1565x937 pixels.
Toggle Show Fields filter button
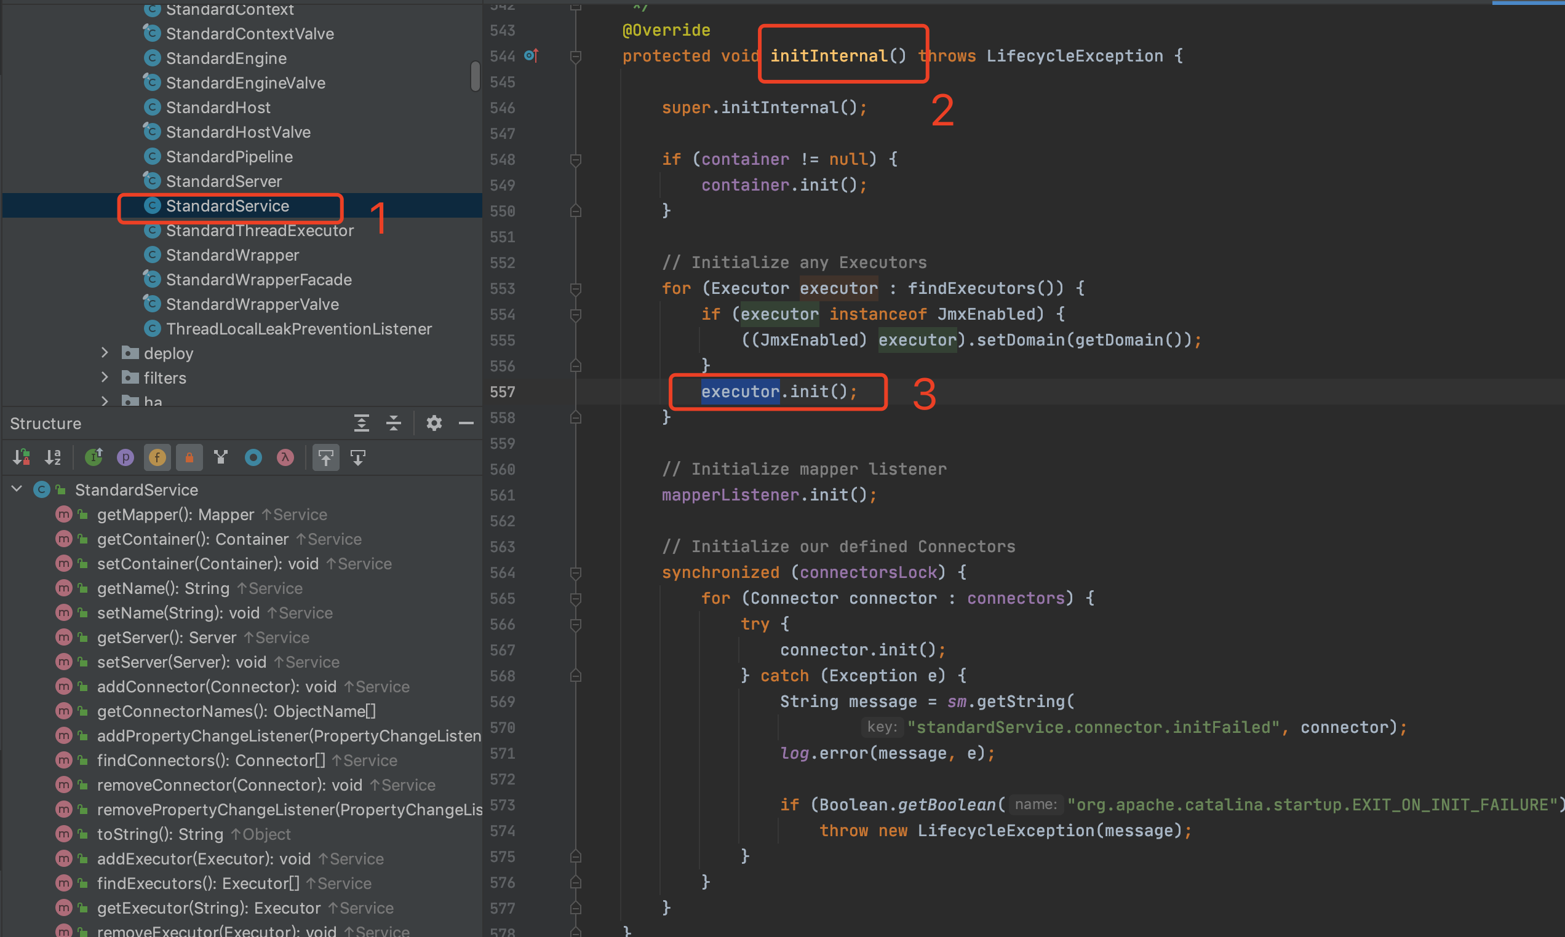click(157, 457)
